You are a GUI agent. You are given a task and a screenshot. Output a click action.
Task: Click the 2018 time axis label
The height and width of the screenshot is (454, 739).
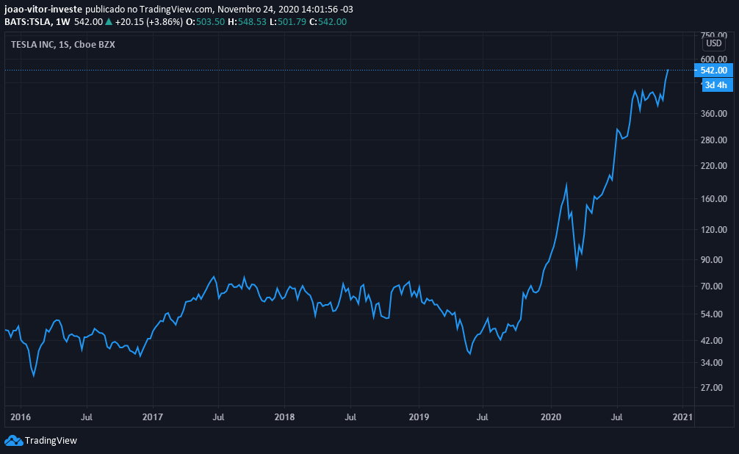pos(285,417)
